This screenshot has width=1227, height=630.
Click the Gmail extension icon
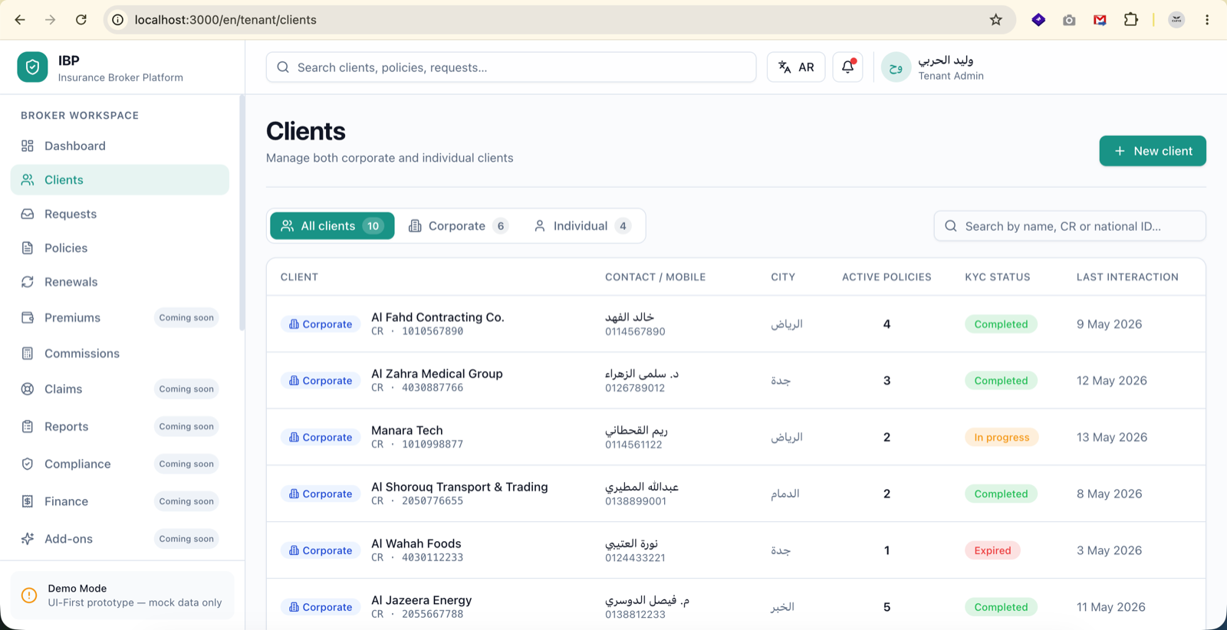1100,20
